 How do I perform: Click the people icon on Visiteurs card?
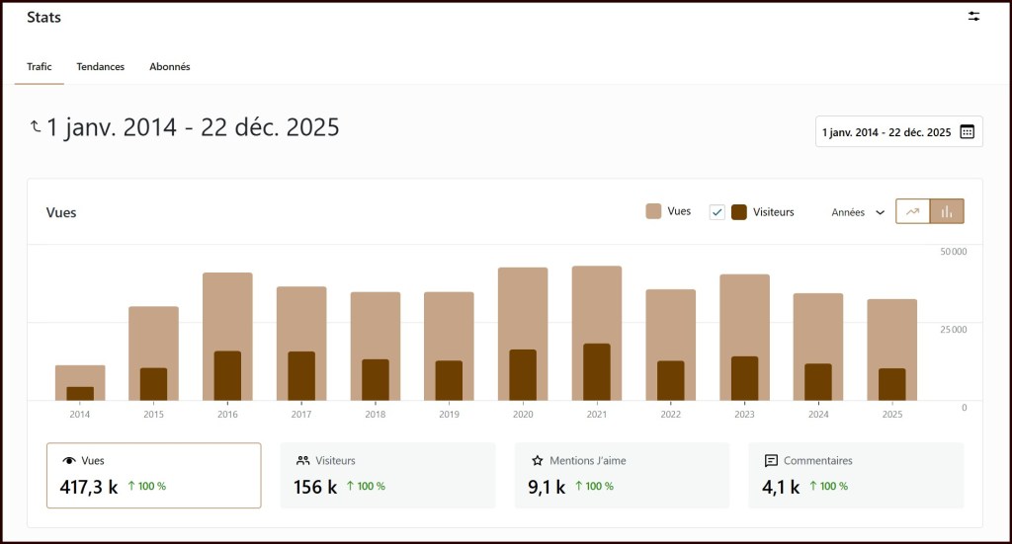coord(303,461)
